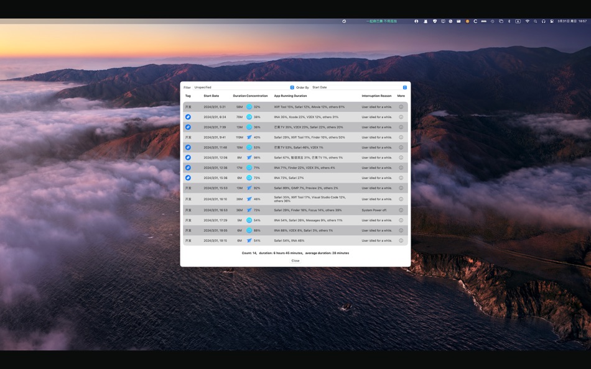Click the 'System Power off.' interruption reason
Screen dimensions: 591x369
(375, 210)
